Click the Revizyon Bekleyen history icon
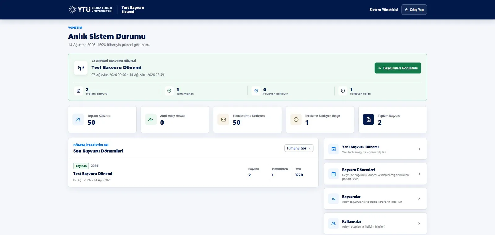 point(256,91)
